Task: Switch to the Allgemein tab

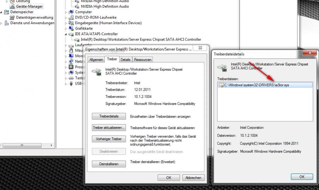Action: point(96,59)
